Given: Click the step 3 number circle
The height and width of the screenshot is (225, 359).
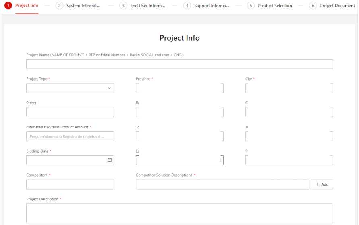Looking at the screenshot, I should tap(123, 6).
